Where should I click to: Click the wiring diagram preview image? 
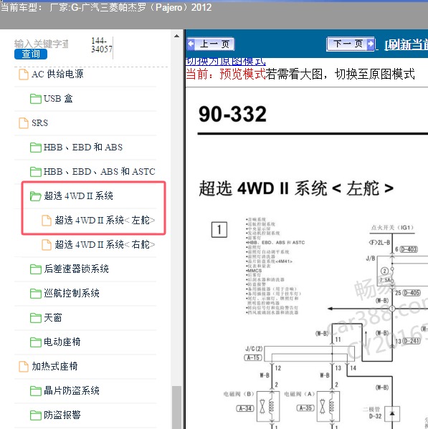pos(319,322)
